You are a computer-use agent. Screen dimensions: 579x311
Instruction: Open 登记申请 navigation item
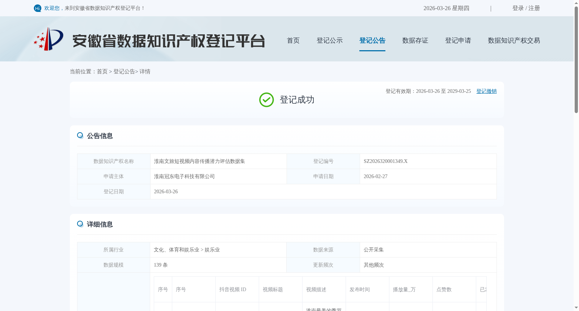click(458, 40)
